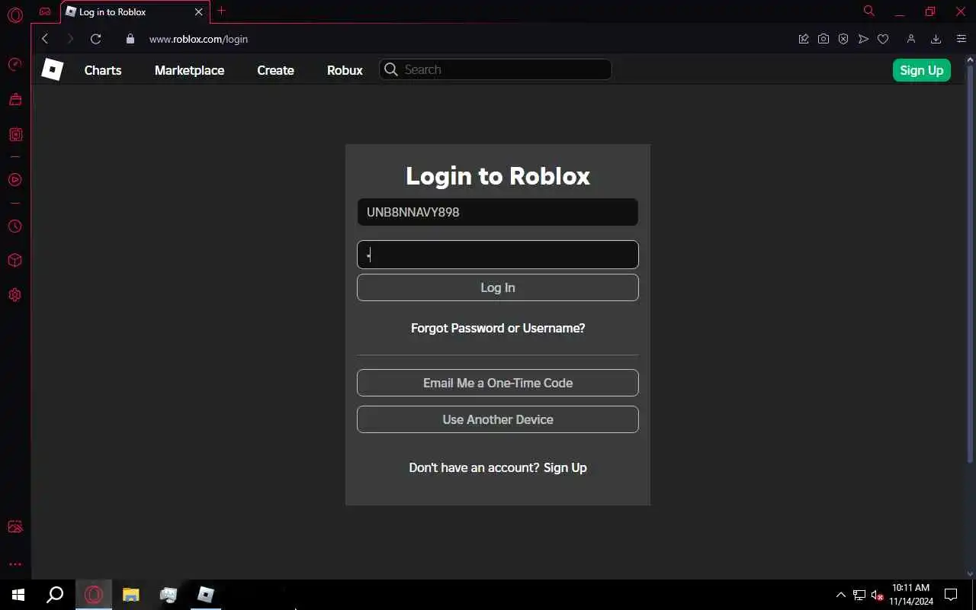Open the profile account icon in toolbar
Image resolution: width=976 pixels, height=610 pixels.
910,39
